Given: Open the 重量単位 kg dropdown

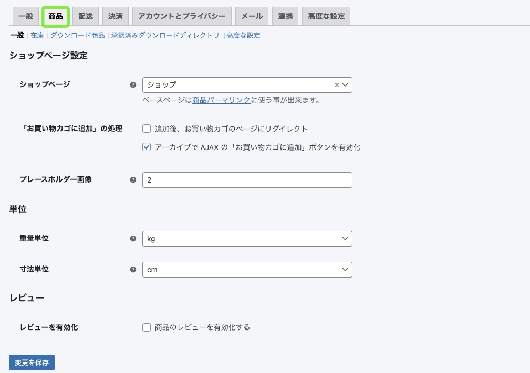Looking at the screenshot, I should coord(247,239).
